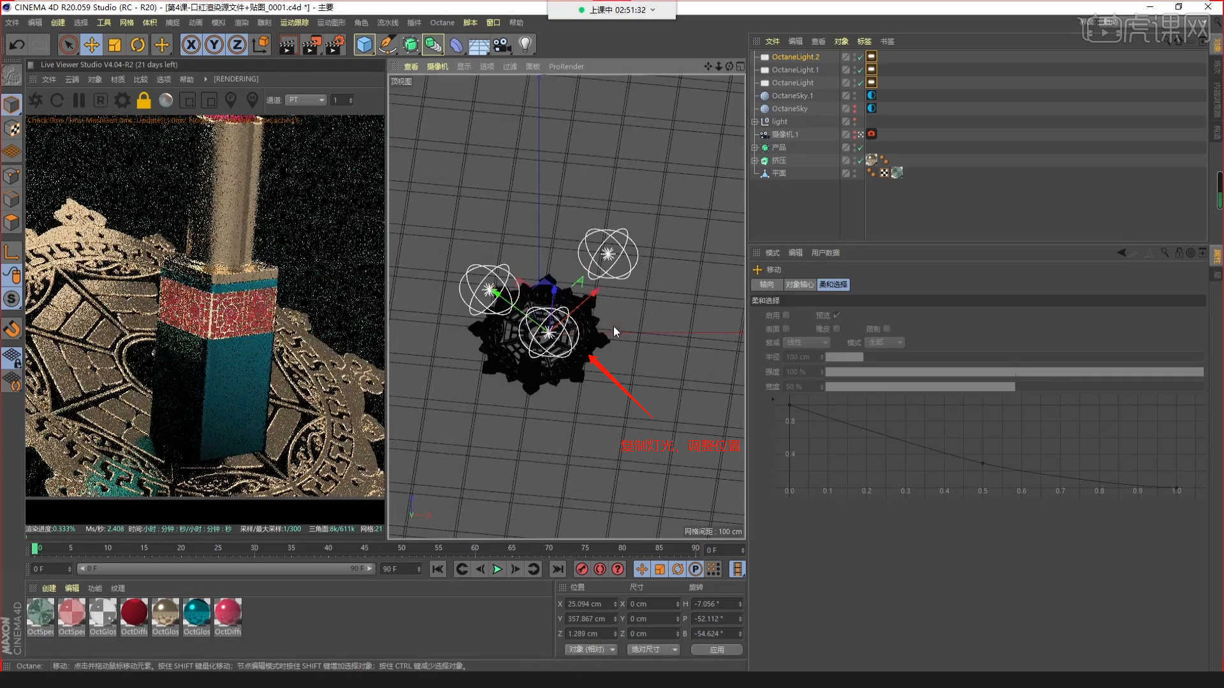The image size is (1224, 688).
Task: Click the 应用 apply button
Action: point(717,650)
